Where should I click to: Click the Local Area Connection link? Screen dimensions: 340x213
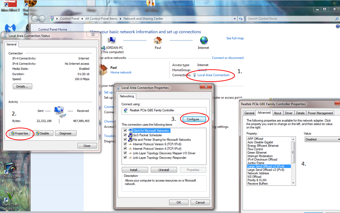click(213, 75)
